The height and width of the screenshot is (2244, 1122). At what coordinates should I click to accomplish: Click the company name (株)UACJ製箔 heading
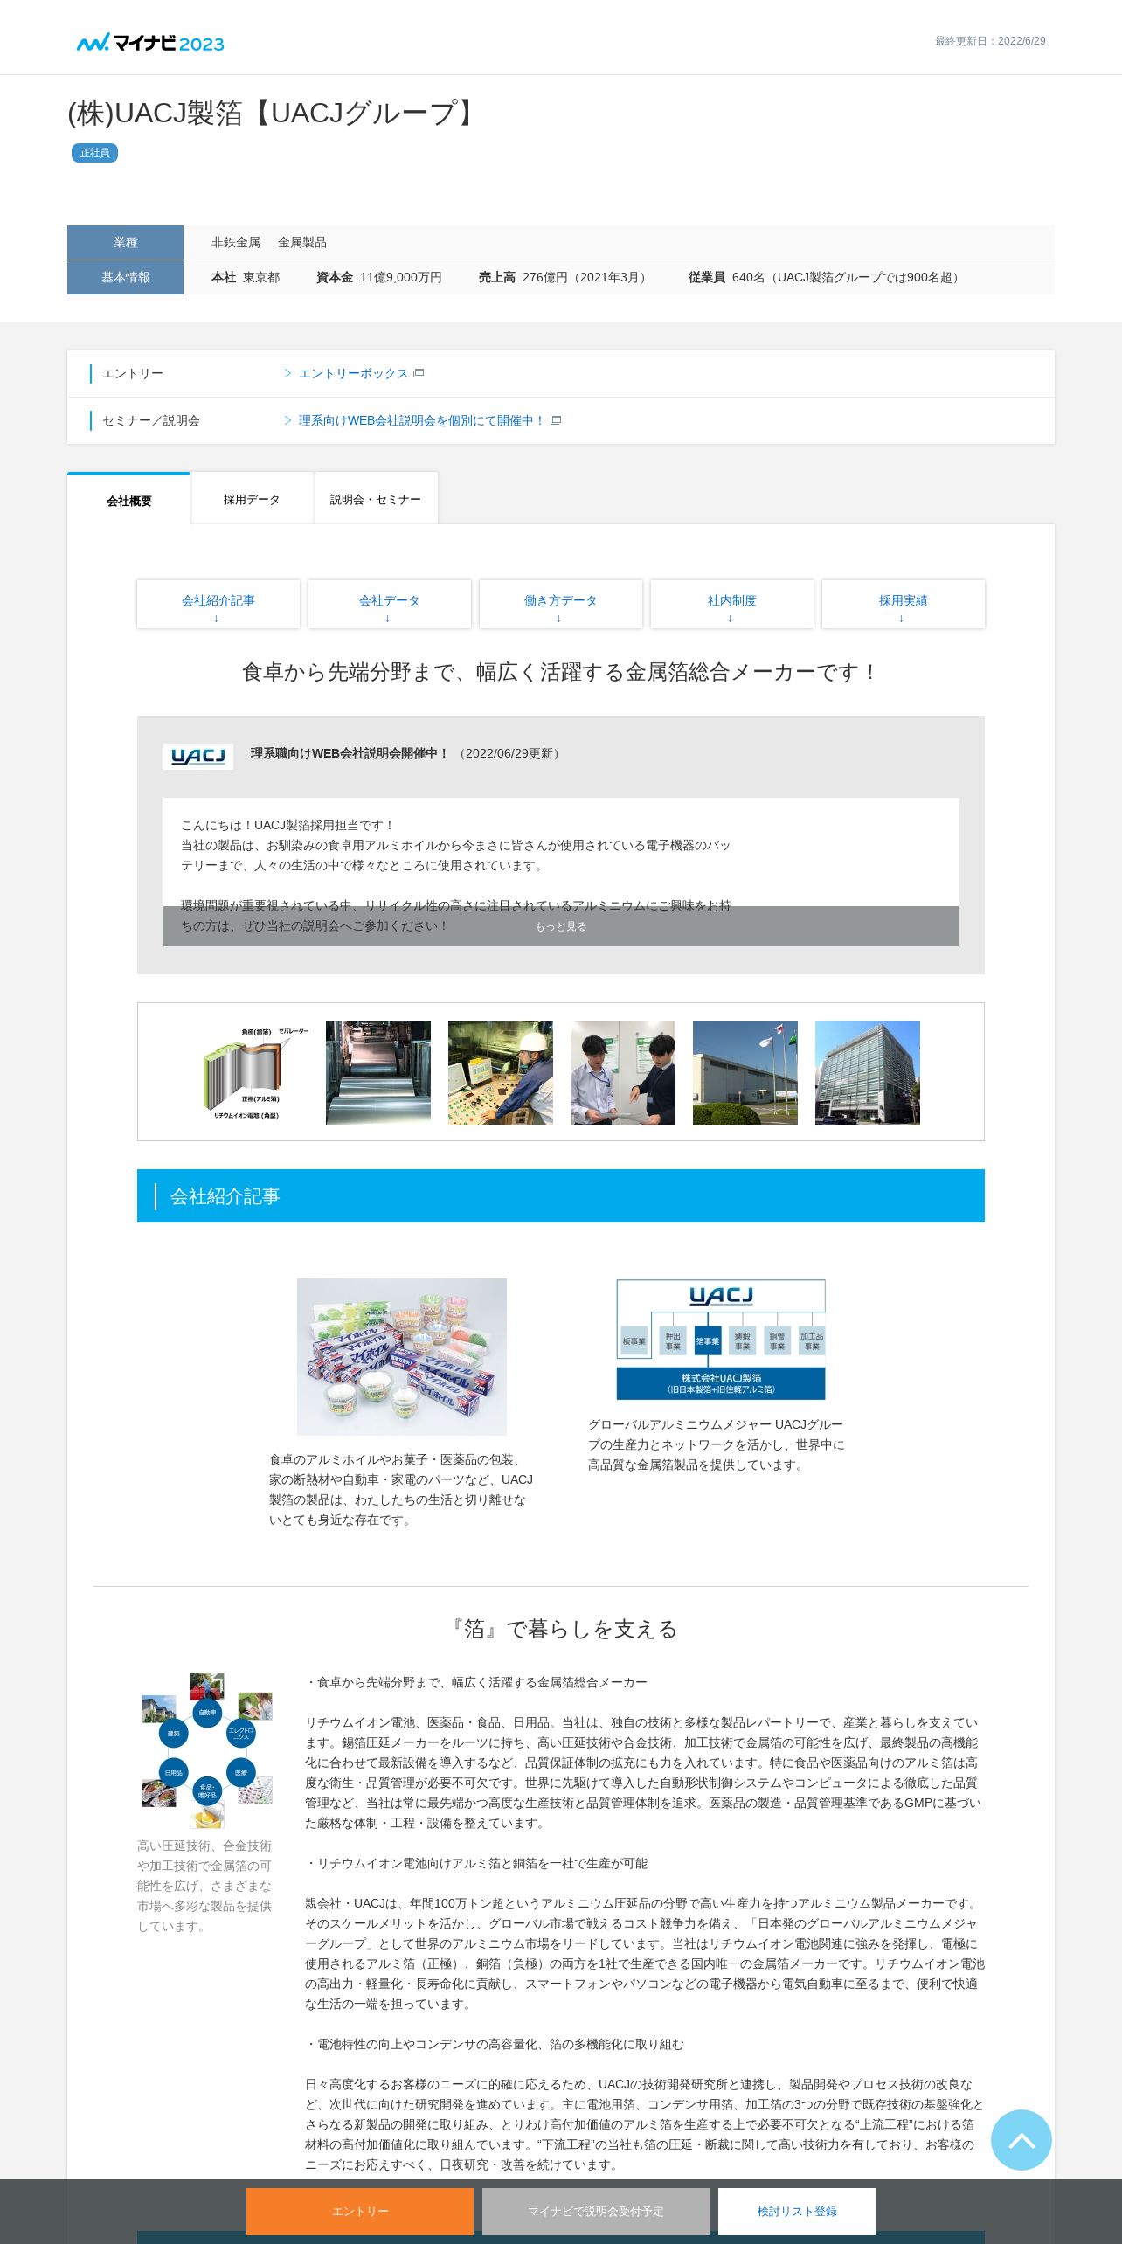point(274,114)
